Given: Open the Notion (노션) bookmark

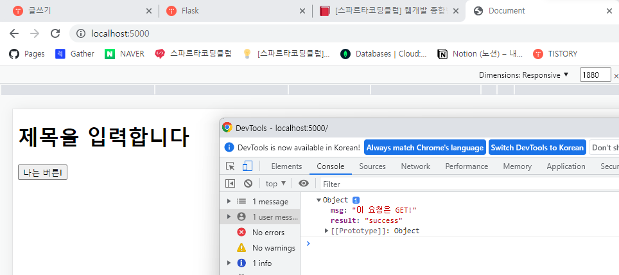Looking at the screenshot, I should pos(480,54).
